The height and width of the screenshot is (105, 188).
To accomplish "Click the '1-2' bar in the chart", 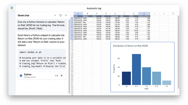I will coord(147,76).
